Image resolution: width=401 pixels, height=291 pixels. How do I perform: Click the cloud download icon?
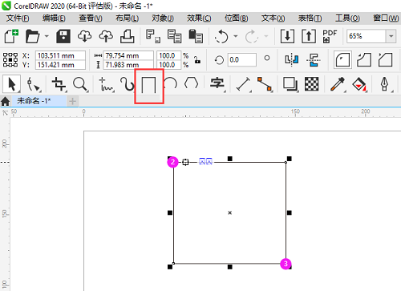84,36
